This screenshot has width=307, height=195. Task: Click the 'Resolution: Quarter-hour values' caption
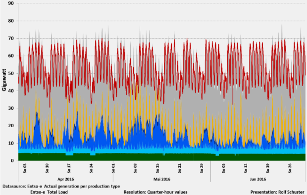[x=155, y=192]
